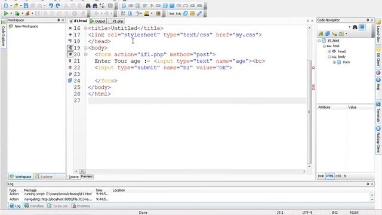
Task: Collapse the if1.html node in Code Navigator
Action: 319,41
